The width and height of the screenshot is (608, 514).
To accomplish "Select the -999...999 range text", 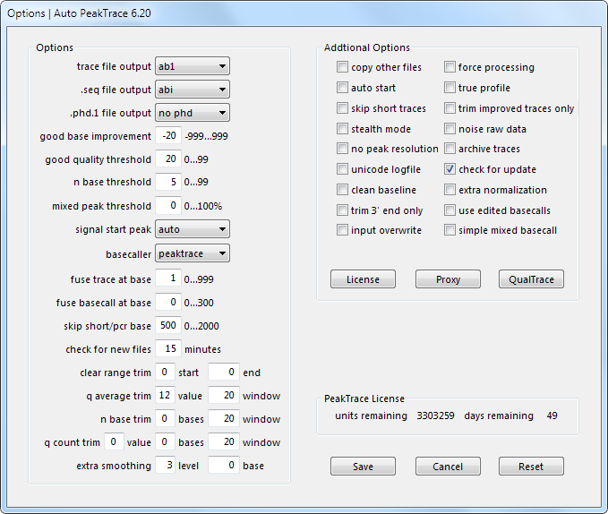I will [x=206, y=136].
